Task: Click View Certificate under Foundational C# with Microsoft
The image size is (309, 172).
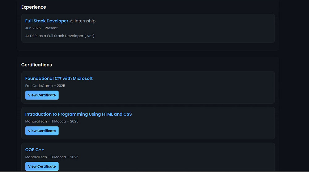Action: point(42,95)
